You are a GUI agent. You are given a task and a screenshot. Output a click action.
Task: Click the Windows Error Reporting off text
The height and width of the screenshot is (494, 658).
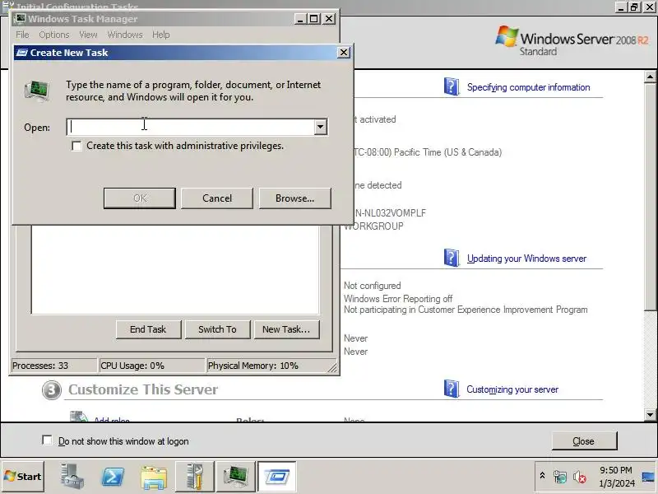(x=398, y=299)
